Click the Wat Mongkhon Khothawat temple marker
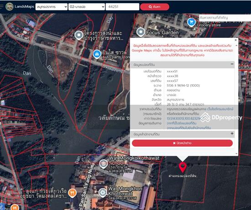This screenshot has height=210, width=251. coord(102,193)
